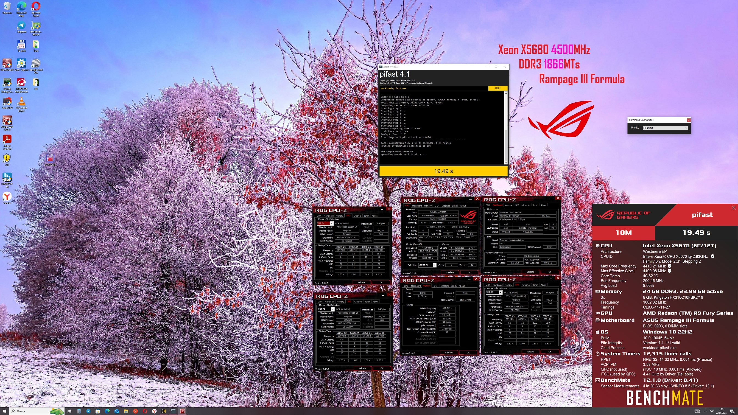Open the Tests folder on the desktop

pos(36,46)
